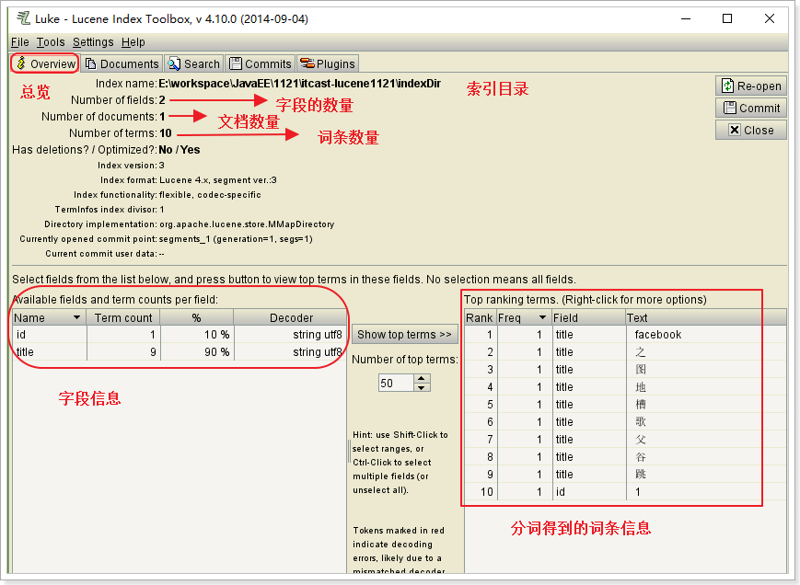
Task: Click the Commit button's disk icon
Action: click(x=730, y=108)
